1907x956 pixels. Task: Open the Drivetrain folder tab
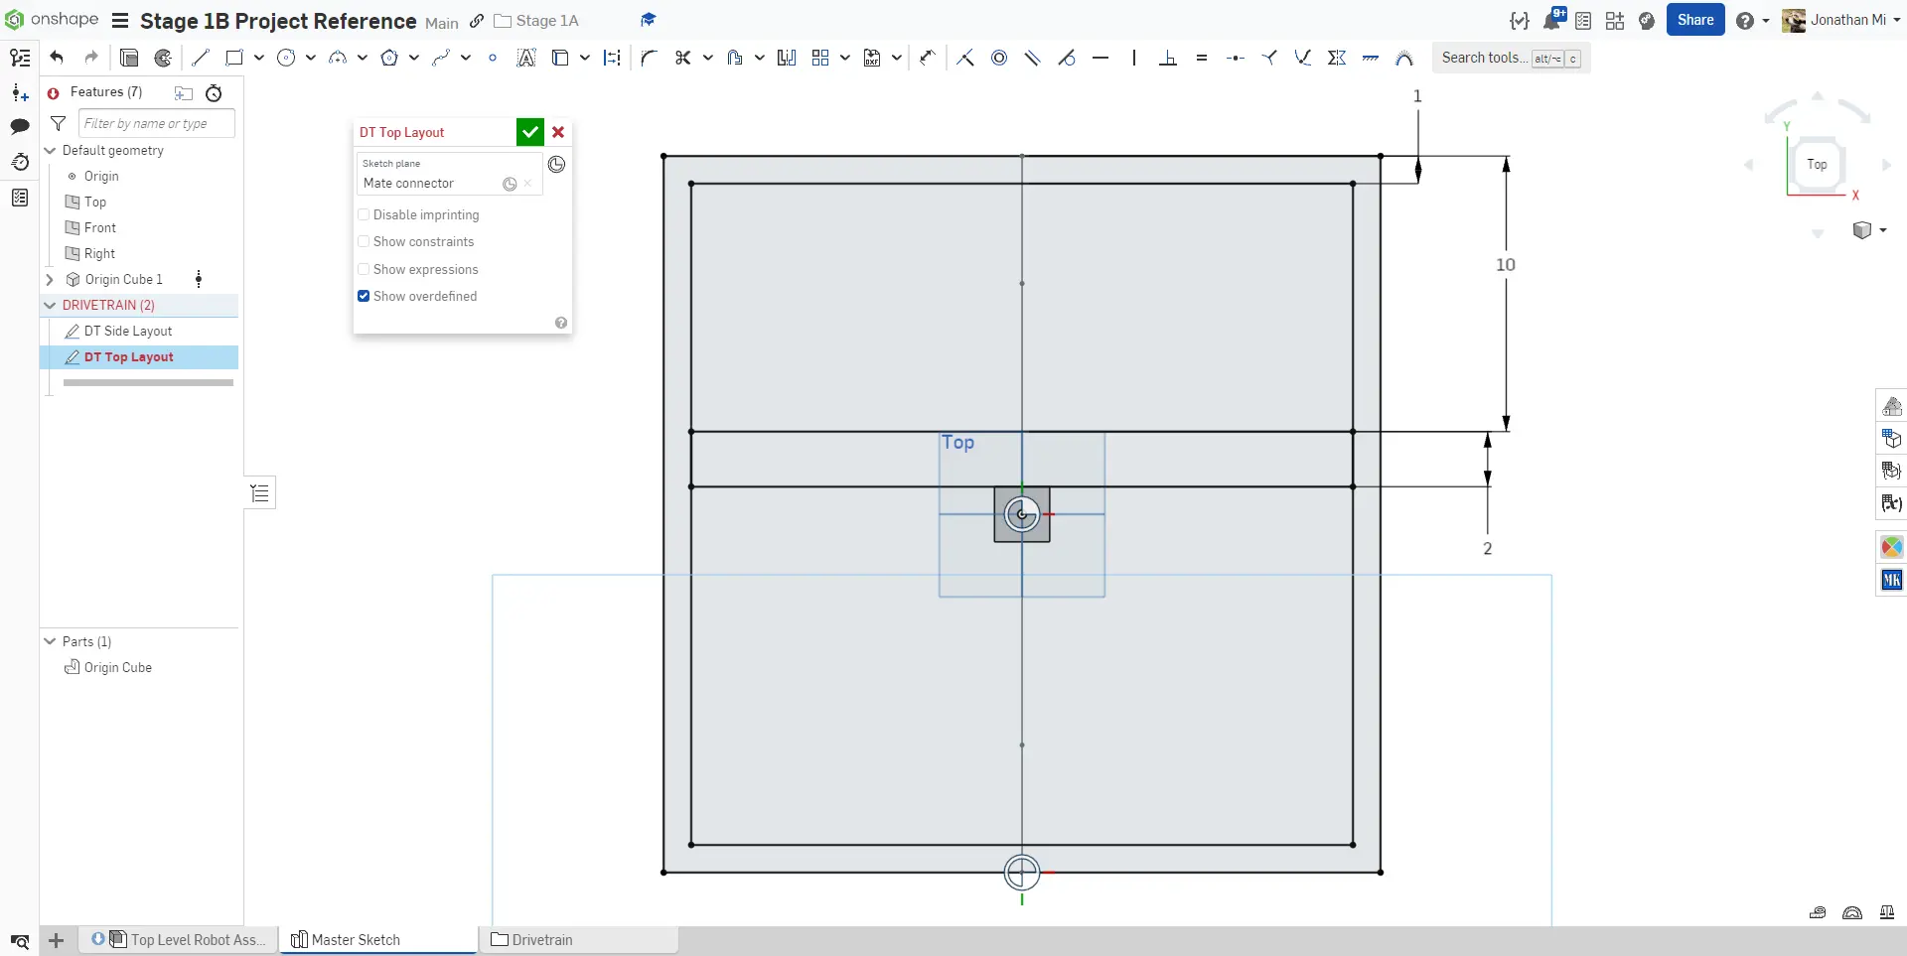[542, 940]
